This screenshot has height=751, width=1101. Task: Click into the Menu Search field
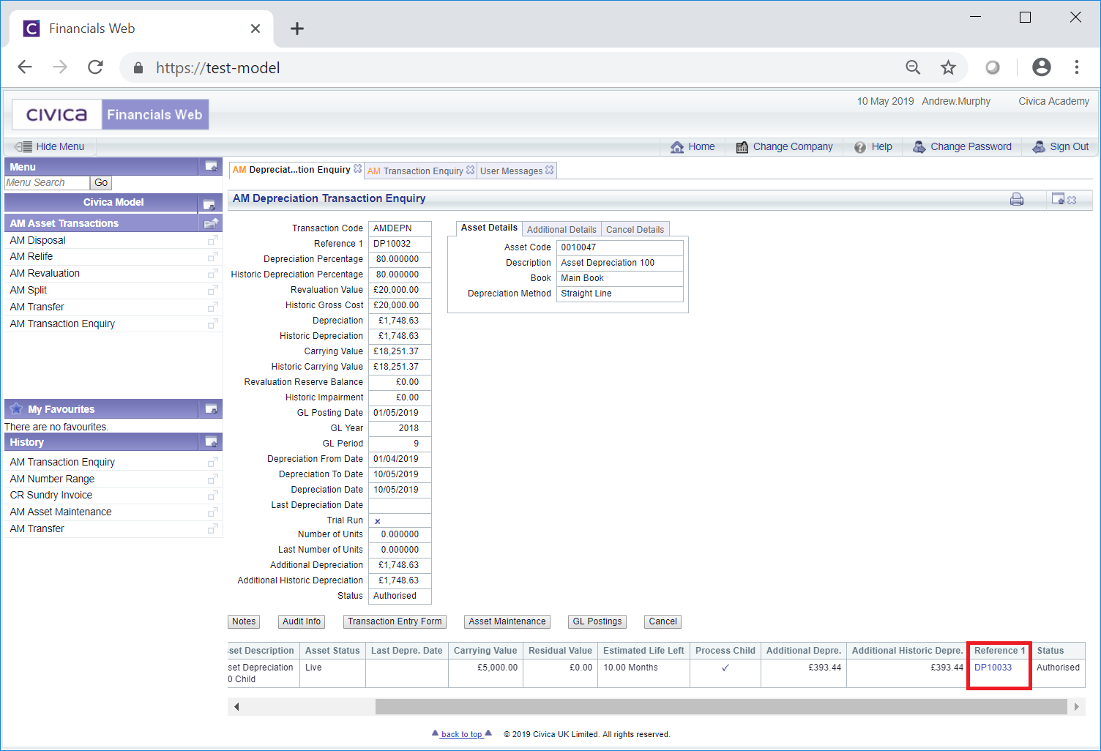[47, 183]
